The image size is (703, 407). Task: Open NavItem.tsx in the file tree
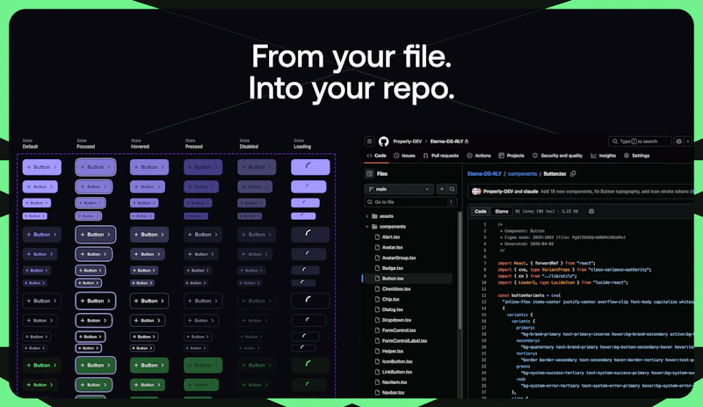[394, 382]
